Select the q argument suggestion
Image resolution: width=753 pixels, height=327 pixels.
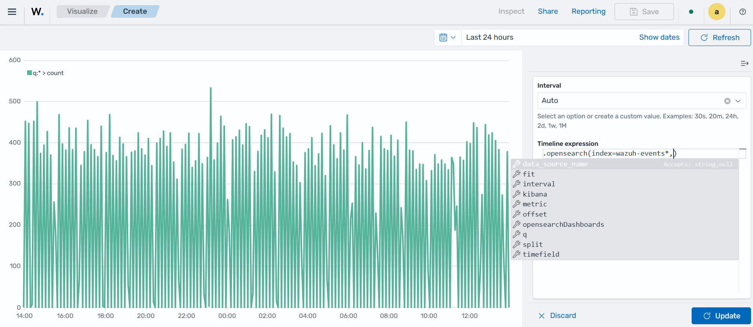click(x=624, y=234)
